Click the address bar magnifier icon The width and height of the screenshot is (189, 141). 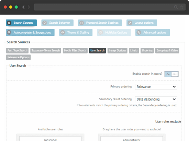tap(176, 7)
